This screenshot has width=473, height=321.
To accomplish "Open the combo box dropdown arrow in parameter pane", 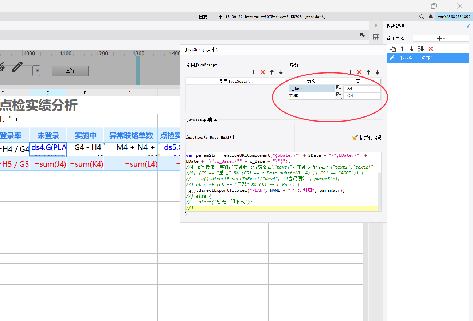I will pos(36,71).
